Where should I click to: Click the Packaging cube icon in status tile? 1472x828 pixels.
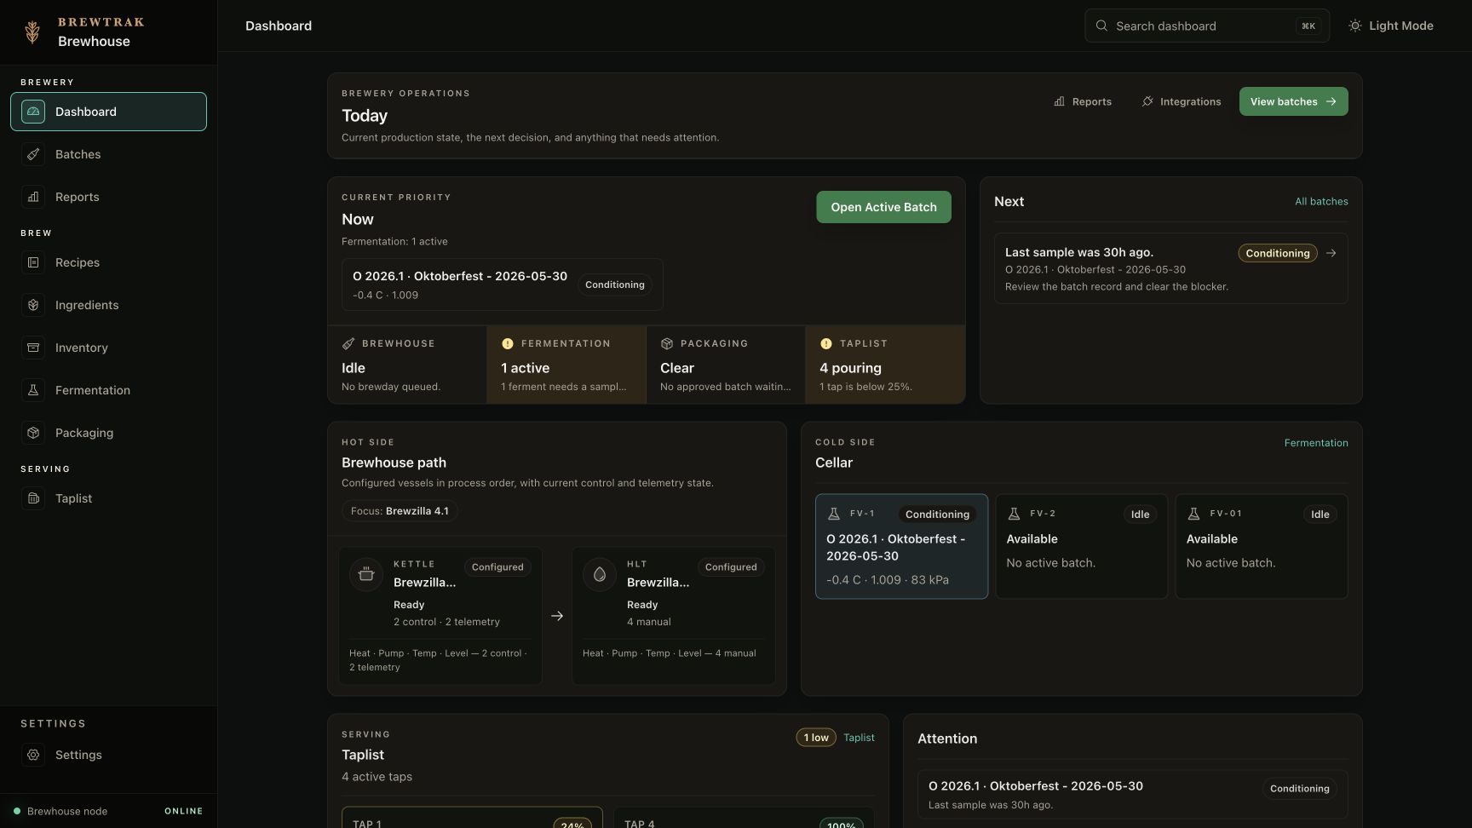667,343
